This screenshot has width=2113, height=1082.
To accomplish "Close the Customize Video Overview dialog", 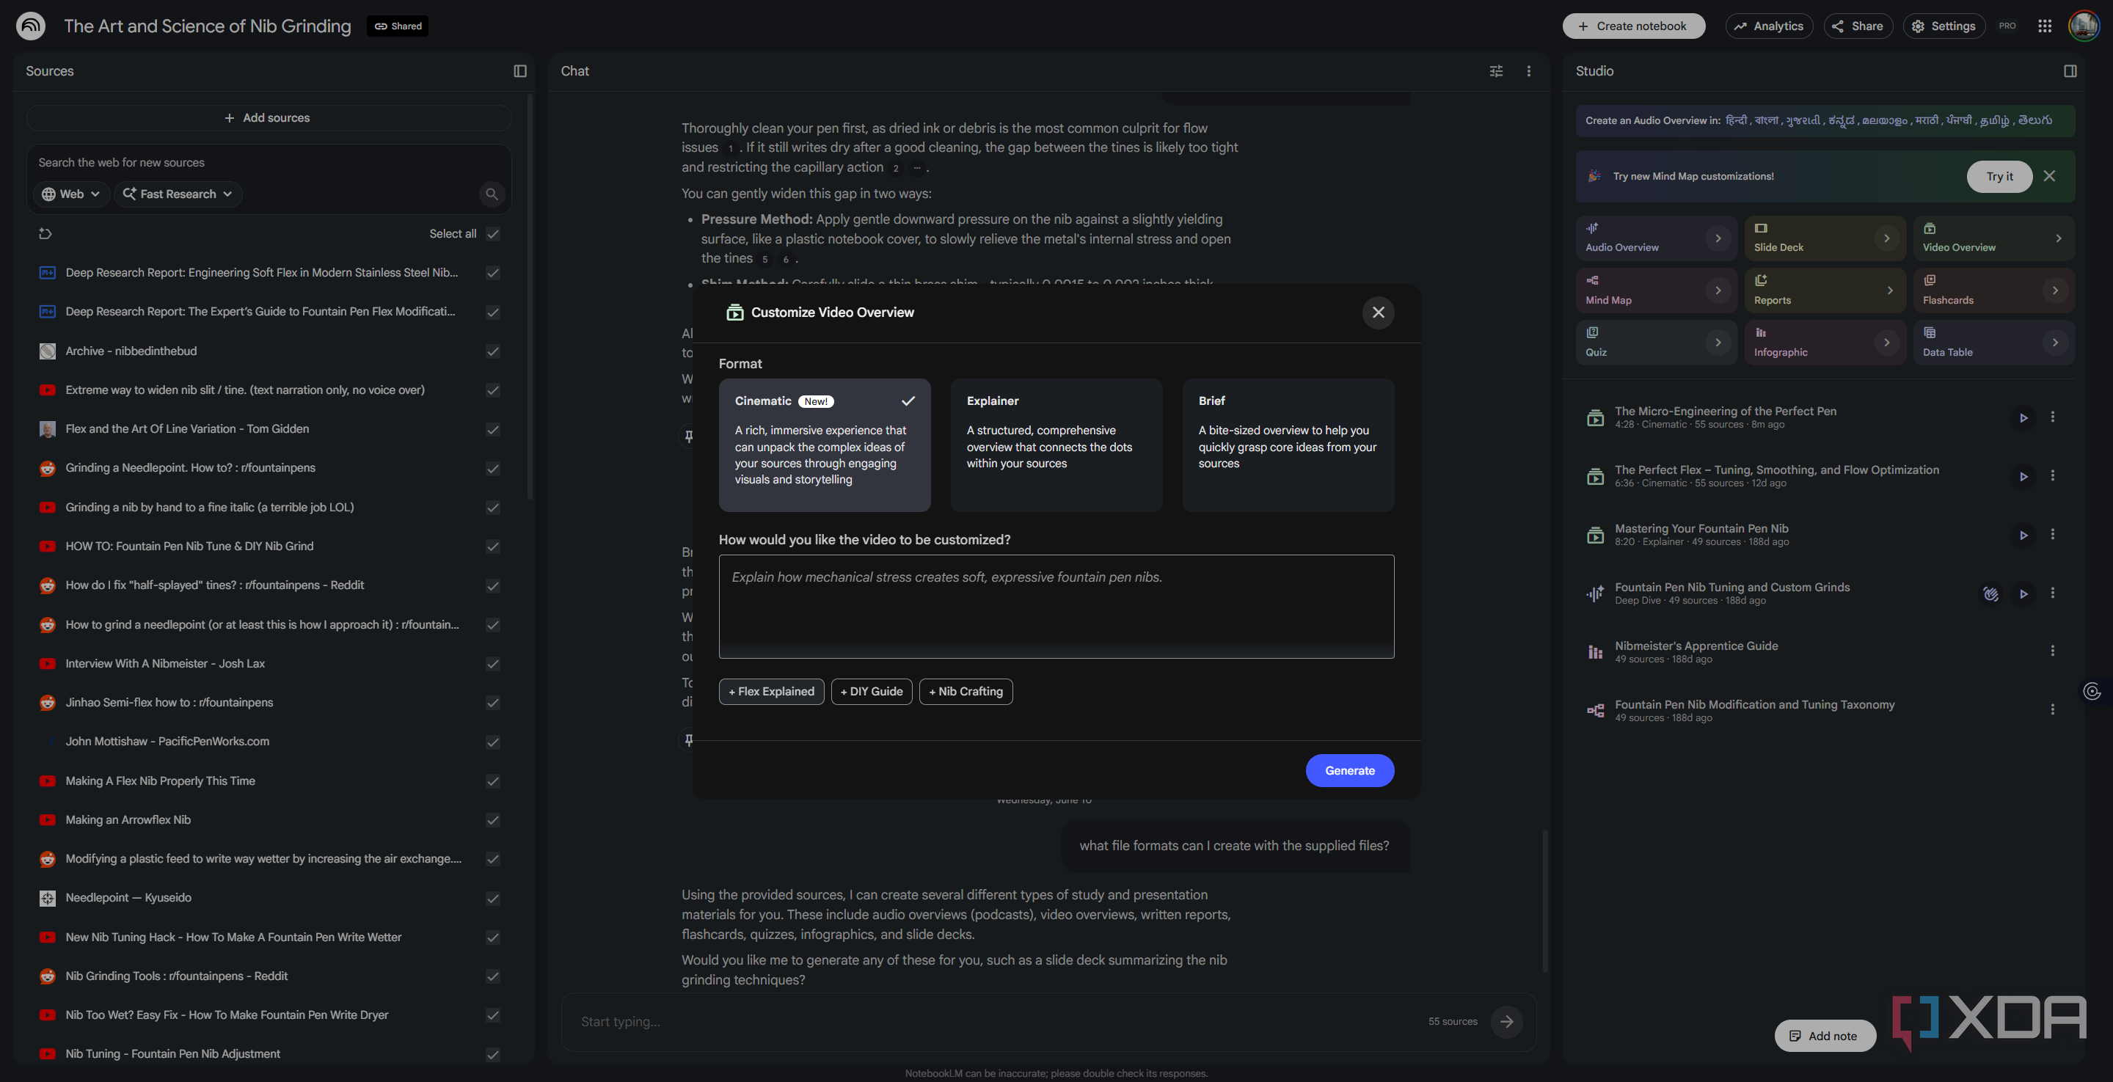I will tap(1378, 312).
